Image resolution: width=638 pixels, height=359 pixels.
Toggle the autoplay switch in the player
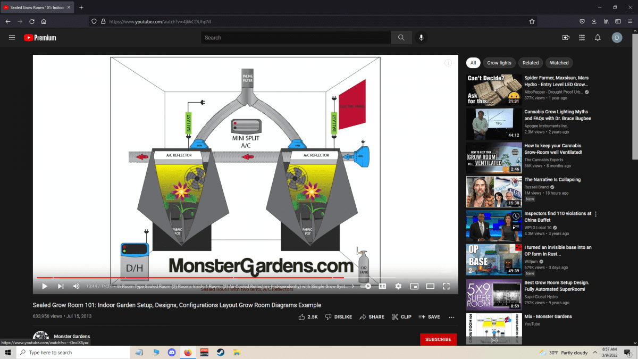366,286
